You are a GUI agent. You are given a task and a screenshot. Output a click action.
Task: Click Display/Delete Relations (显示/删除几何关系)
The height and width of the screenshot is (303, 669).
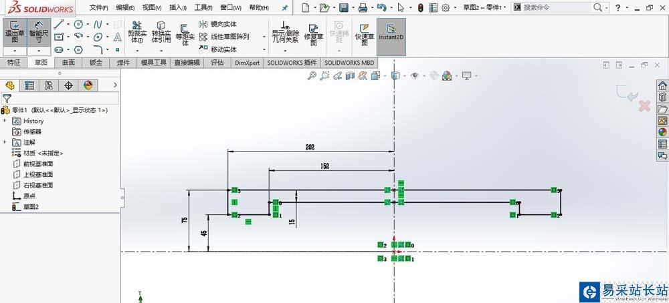click(286, 32)
